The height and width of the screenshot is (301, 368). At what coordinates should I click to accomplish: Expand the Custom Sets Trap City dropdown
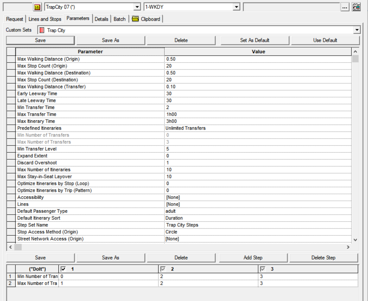click(357, 30)
